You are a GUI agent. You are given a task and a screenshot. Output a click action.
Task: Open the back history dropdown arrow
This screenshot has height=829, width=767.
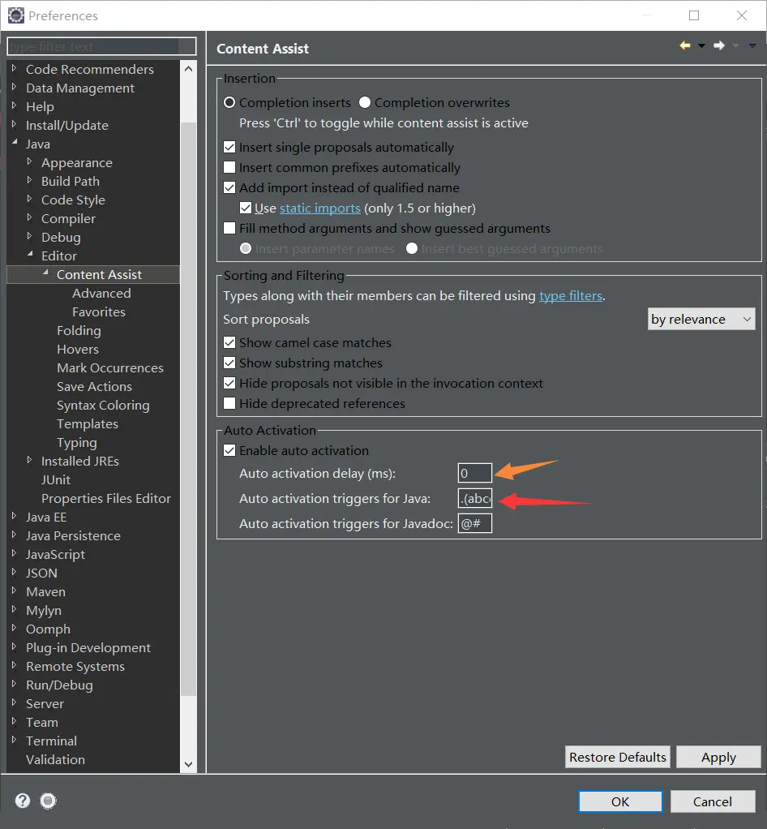click(701, 46)
